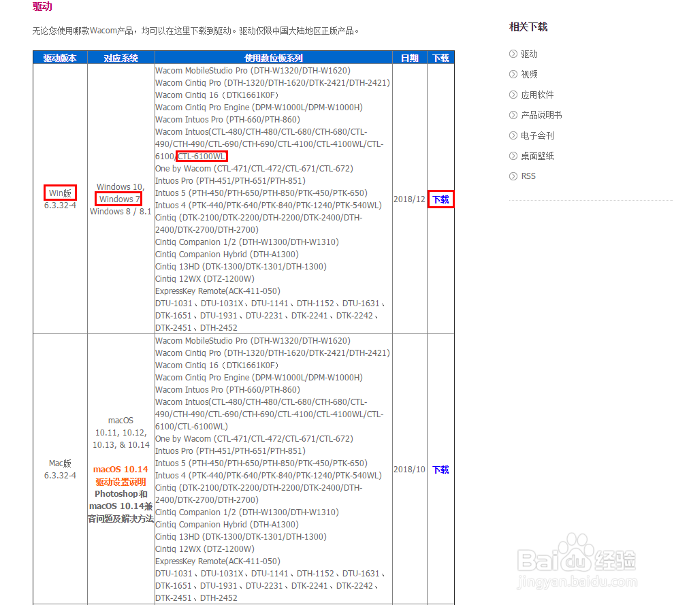Click the Win版 download link

coord(440,199)
